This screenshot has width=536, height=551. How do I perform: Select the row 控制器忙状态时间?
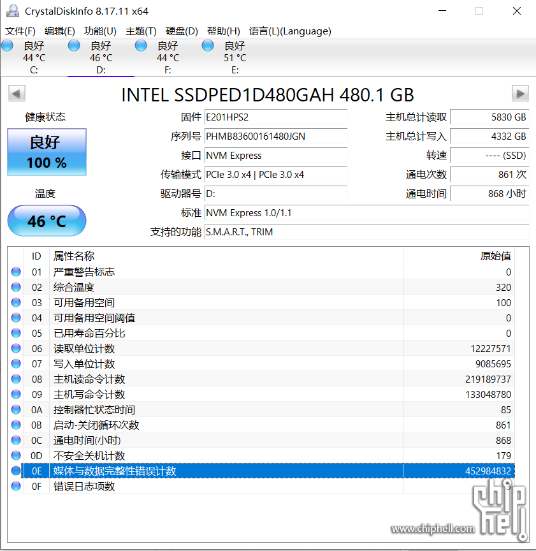(261, 409)
